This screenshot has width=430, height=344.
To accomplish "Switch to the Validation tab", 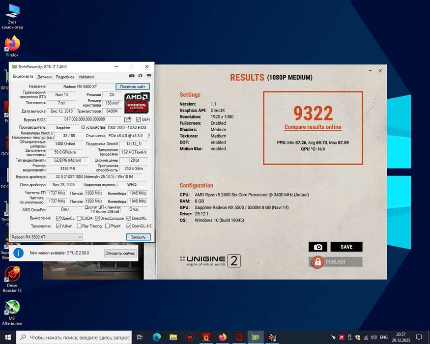I will [x=86, y=77].
